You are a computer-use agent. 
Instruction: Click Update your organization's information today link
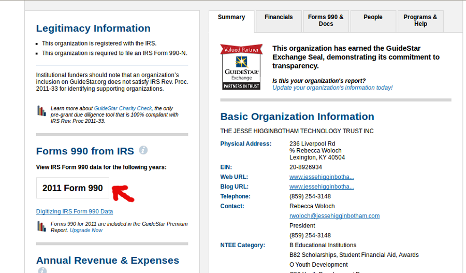pos(332,88)
